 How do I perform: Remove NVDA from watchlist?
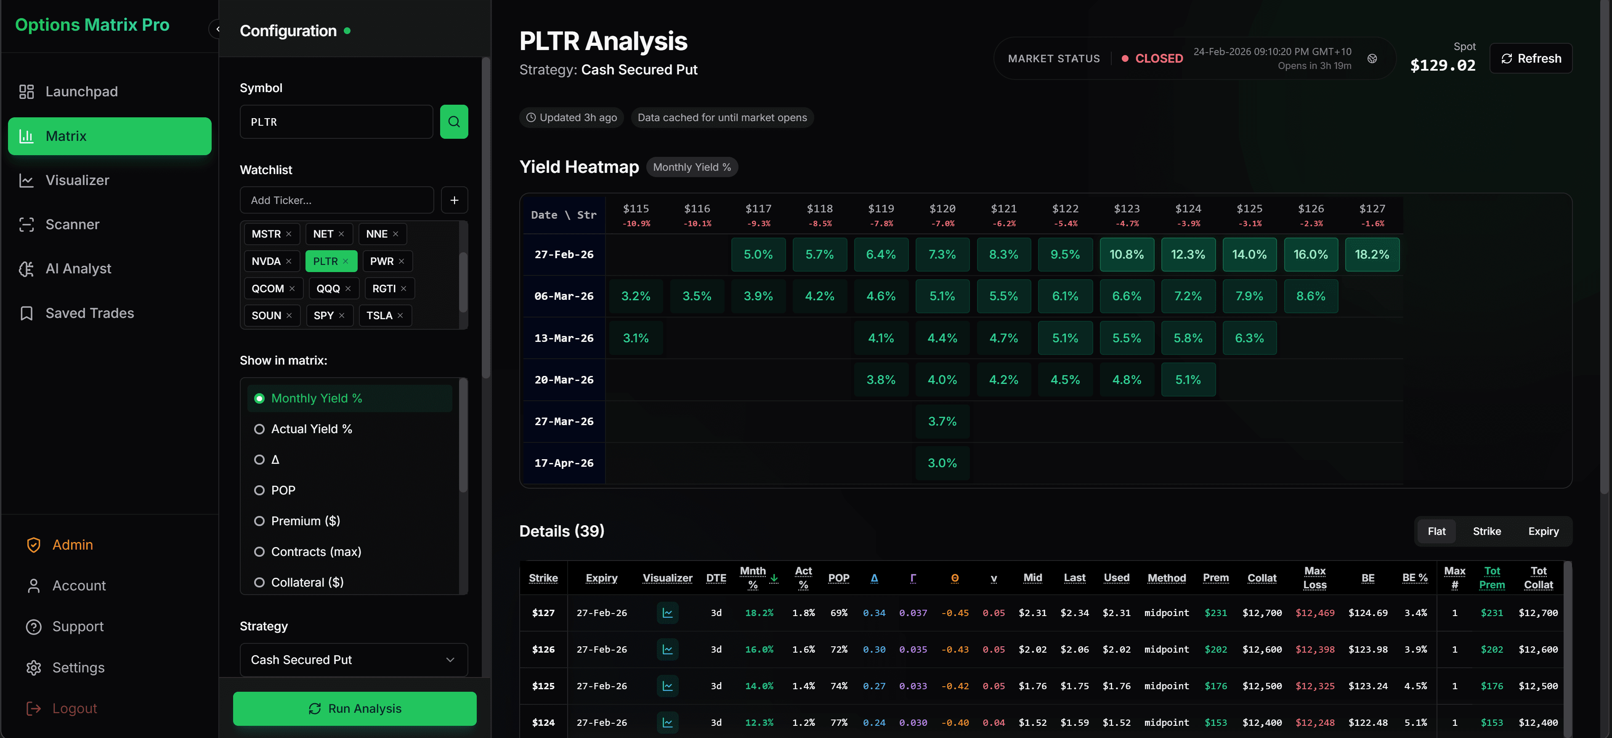coord(289,262)
